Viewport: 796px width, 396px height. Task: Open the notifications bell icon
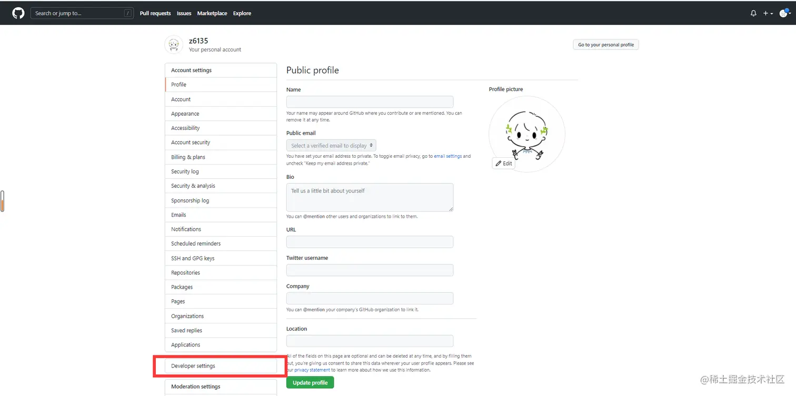(753, 13)
